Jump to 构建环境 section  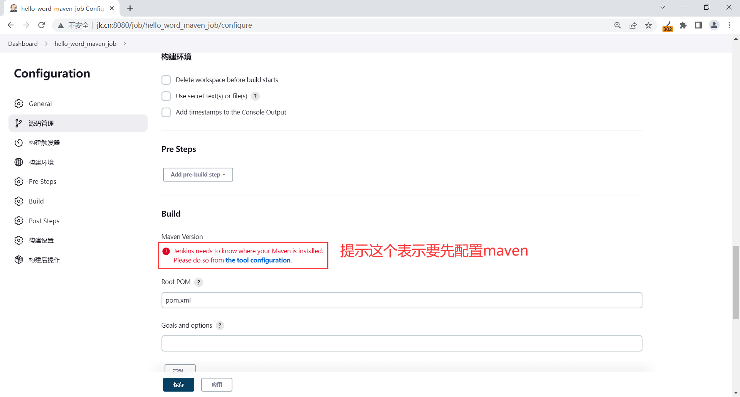(78, 162)
